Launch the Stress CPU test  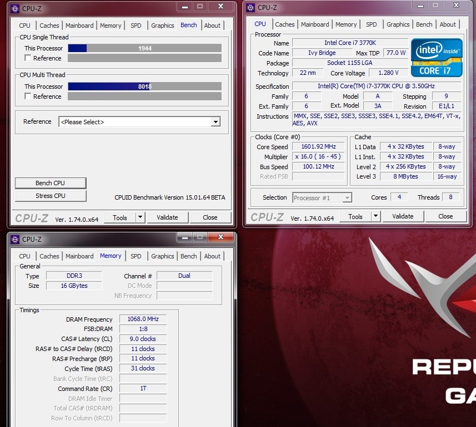51,196
